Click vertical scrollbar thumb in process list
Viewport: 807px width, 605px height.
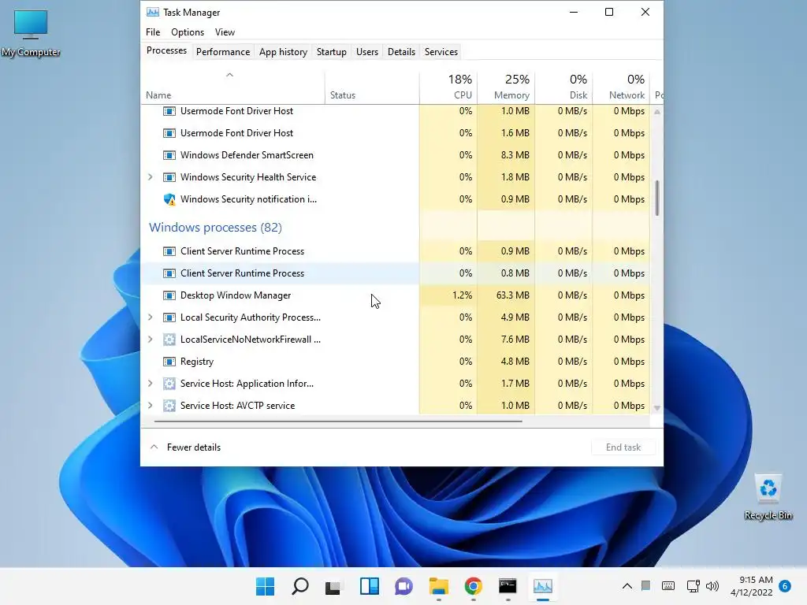657,198
